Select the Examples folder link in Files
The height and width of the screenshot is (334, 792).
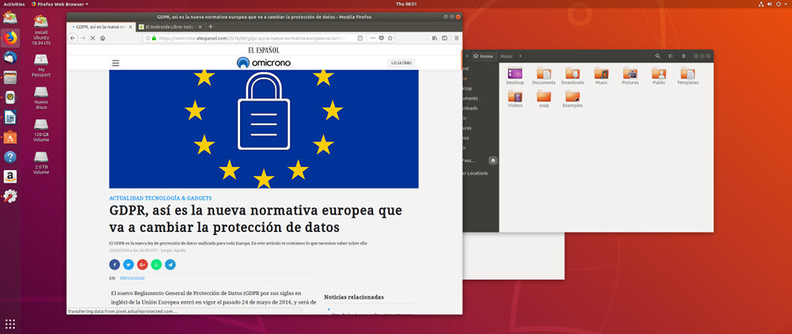pos(573,100)
